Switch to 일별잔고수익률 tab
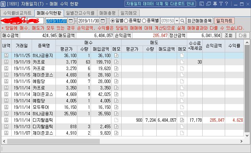The width and height of the screenshot is (251, 153). [80, 13]
